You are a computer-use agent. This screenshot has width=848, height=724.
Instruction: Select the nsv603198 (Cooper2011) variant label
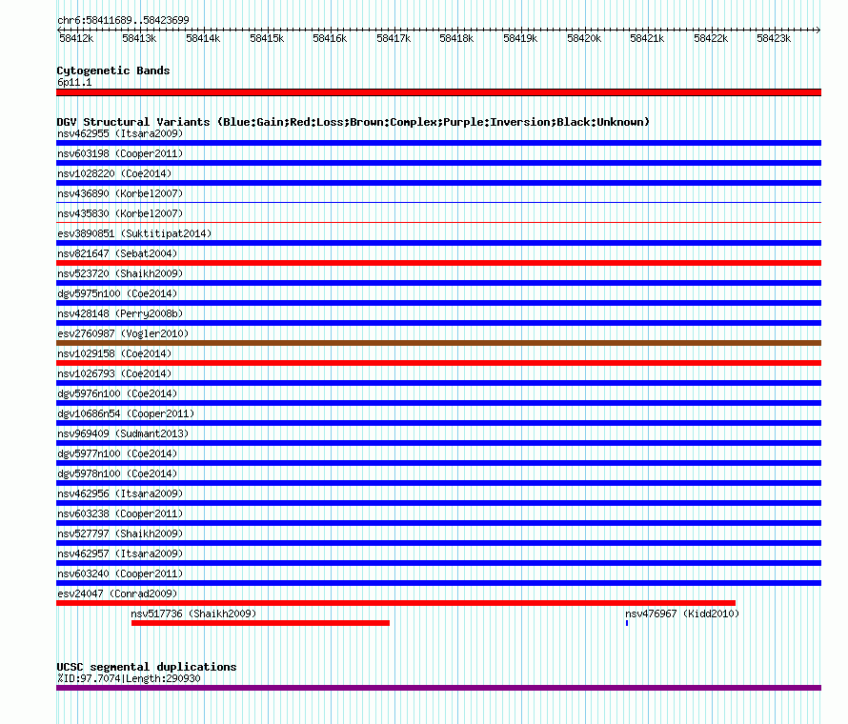(x=120, y=153)
